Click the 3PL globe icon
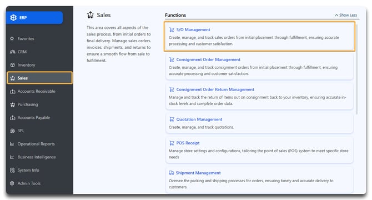This screenshot has height=200, width=372. (x=13, y=131)
